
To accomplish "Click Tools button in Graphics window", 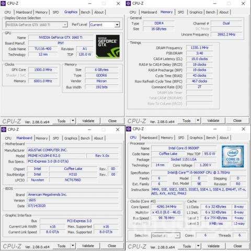I will coord(62,121).
